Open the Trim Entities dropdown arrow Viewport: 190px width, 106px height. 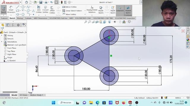(x=39, y=15)
